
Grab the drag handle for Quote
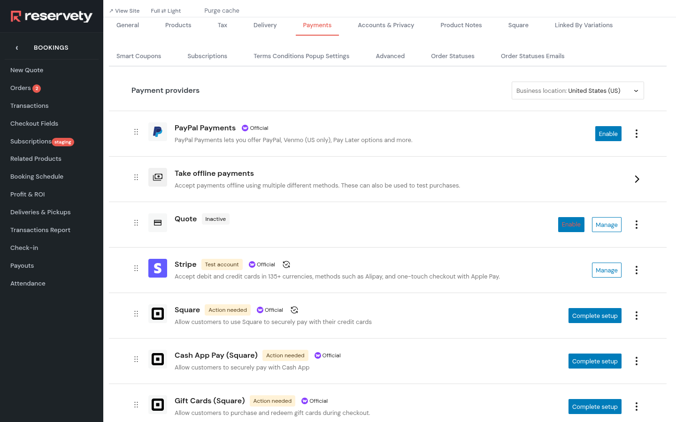tap(136, 223)
